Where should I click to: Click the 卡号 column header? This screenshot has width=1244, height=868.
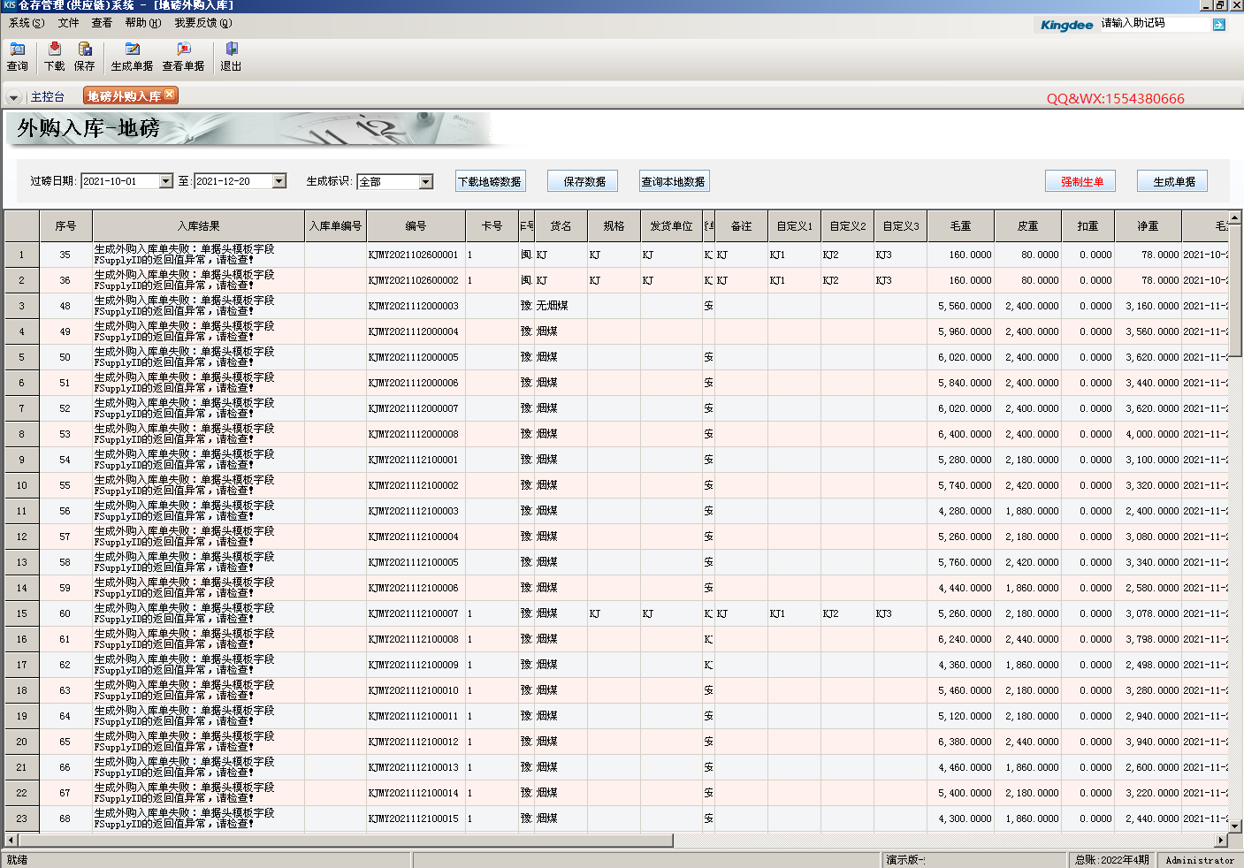tap(492, 226)
